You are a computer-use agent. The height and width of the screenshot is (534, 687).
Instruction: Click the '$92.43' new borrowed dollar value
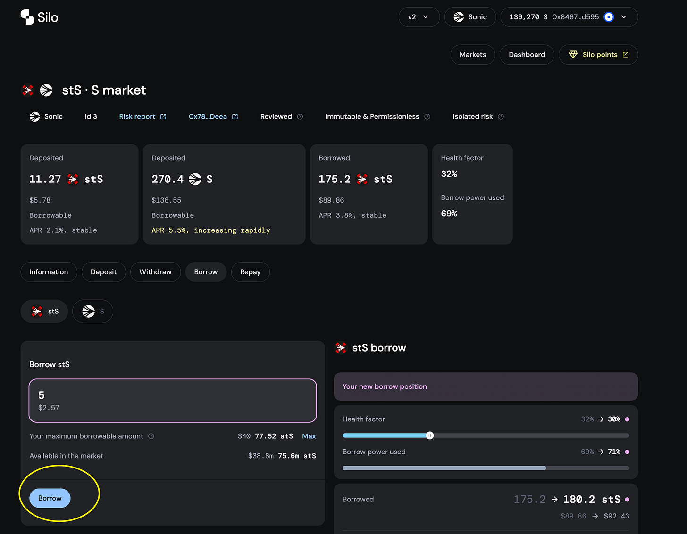coord(616,516)
